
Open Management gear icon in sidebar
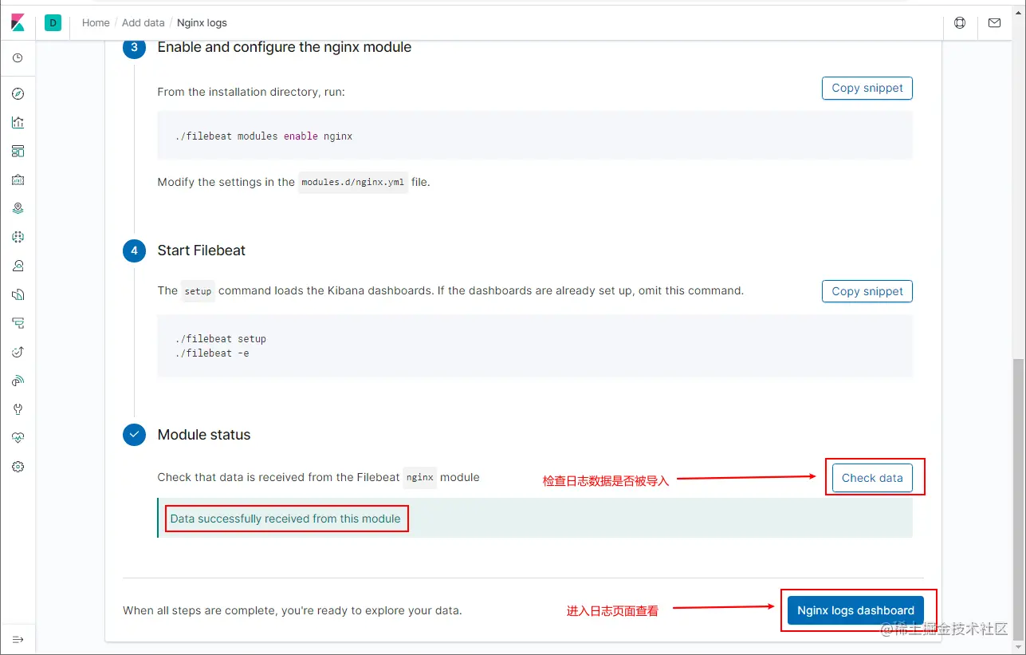18,467
